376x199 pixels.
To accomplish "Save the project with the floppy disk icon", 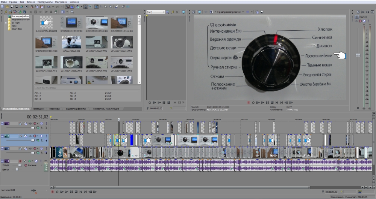I will pyautogui.click(x=12, y=7).
